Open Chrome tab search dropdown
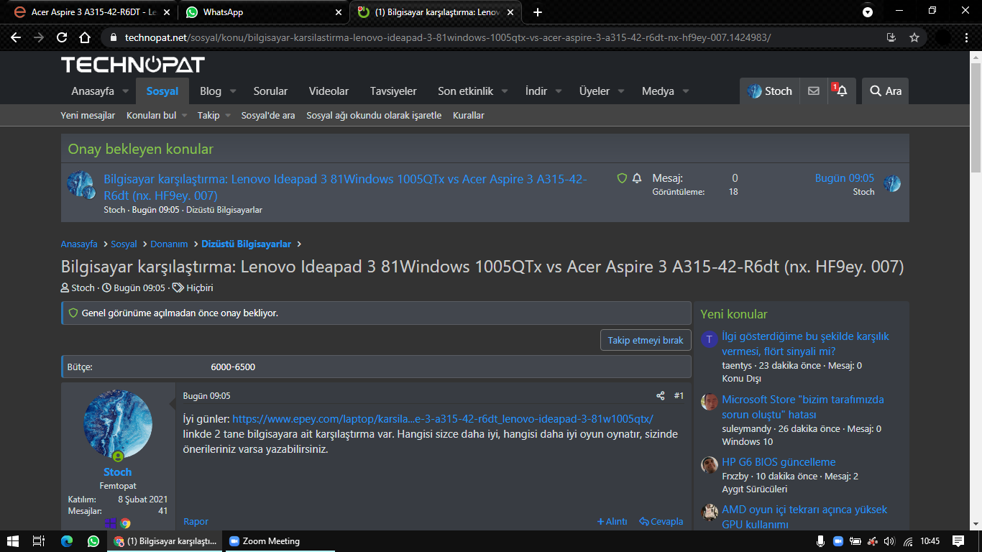Screen dimensions: 982x552 coord(868,12)
